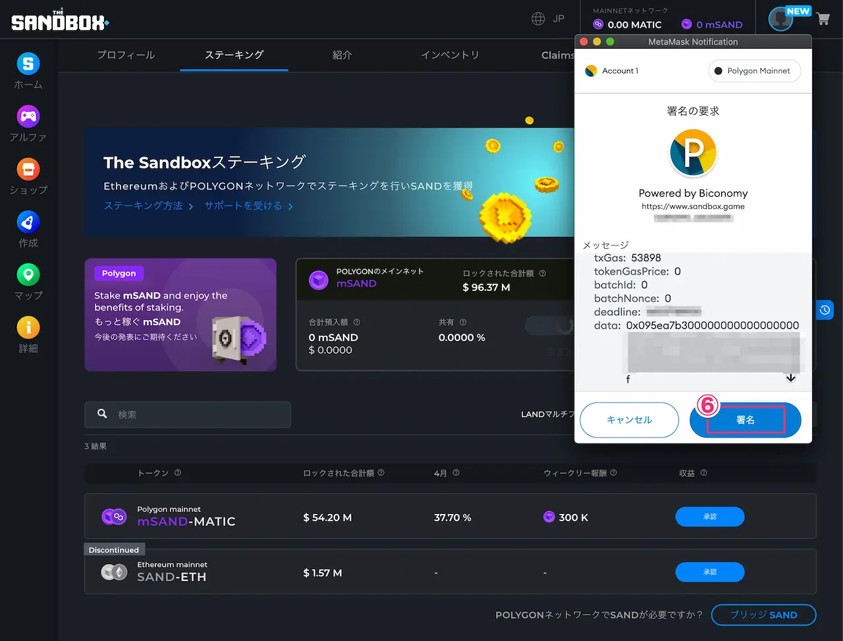Click the 検索 search input field
This screenshot has width=843, height=641.
click(x=187, y=415)
